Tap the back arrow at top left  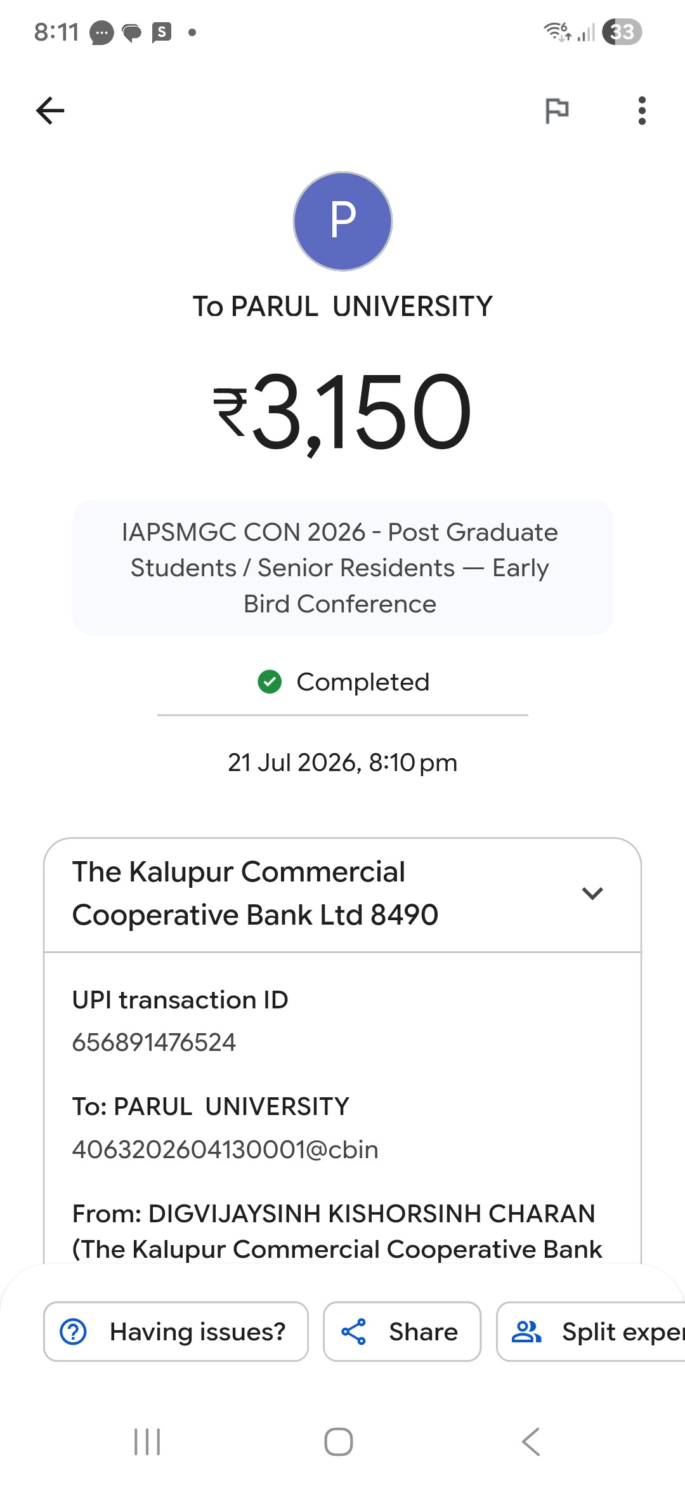[50, 111]
